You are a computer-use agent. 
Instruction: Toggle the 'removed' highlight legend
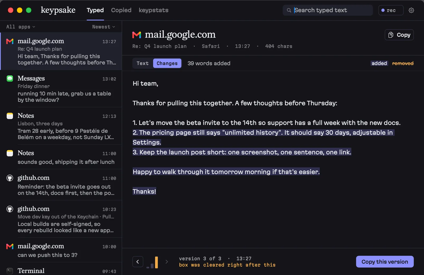pos(403,63)
